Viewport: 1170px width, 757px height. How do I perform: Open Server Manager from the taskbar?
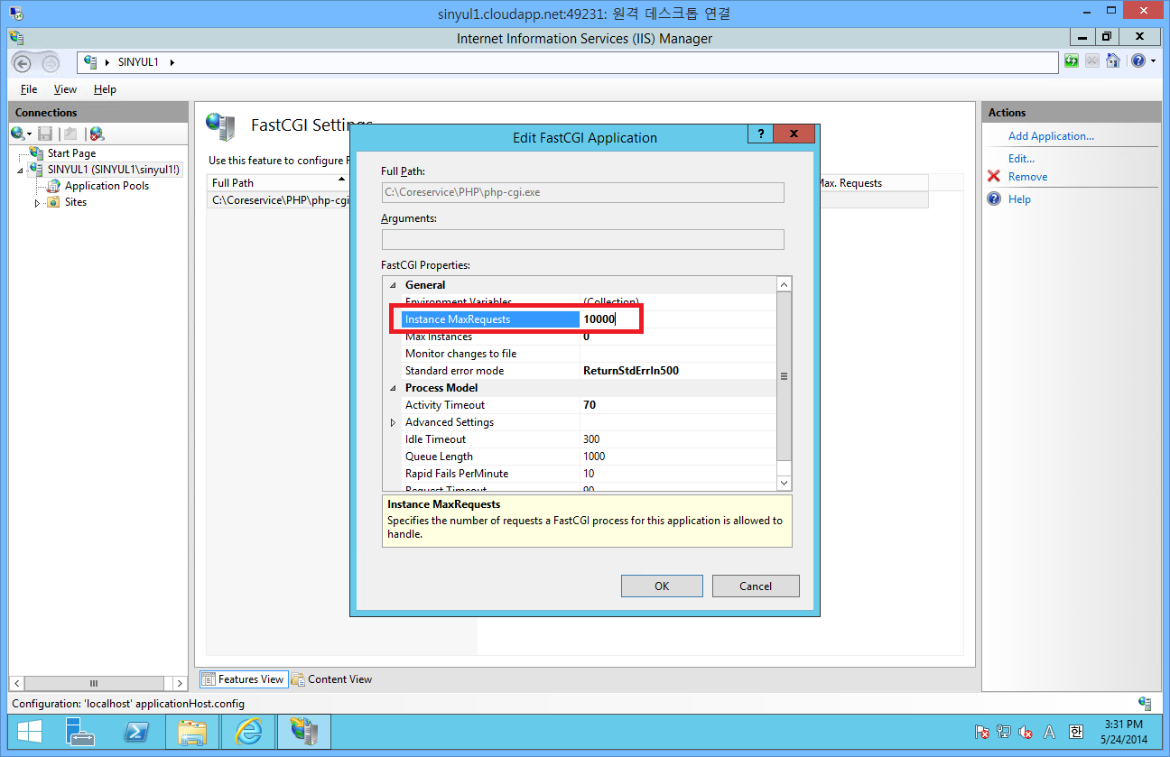click(x=80, y=732)
